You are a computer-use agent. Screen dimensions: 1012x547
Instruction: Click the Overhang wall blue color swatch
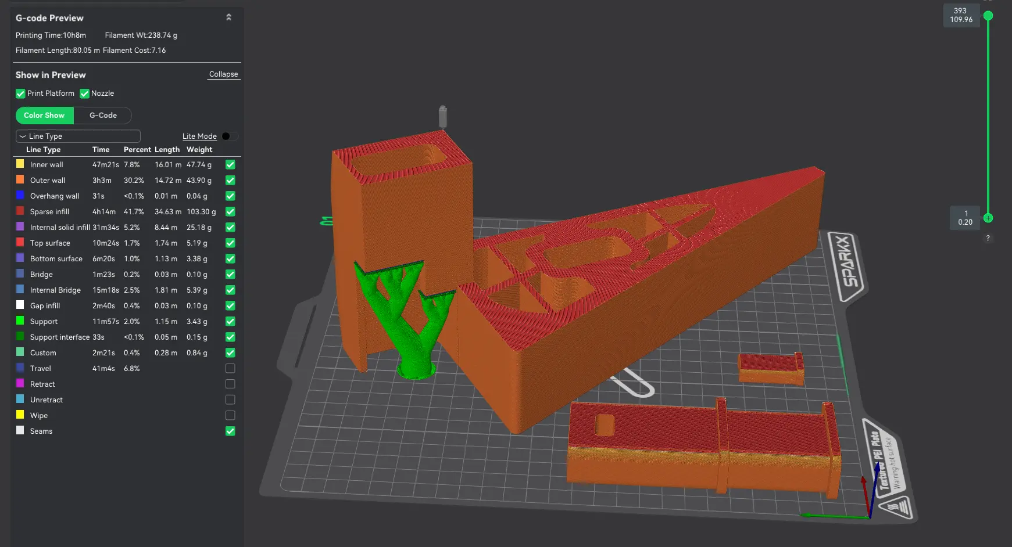point(20,195)
